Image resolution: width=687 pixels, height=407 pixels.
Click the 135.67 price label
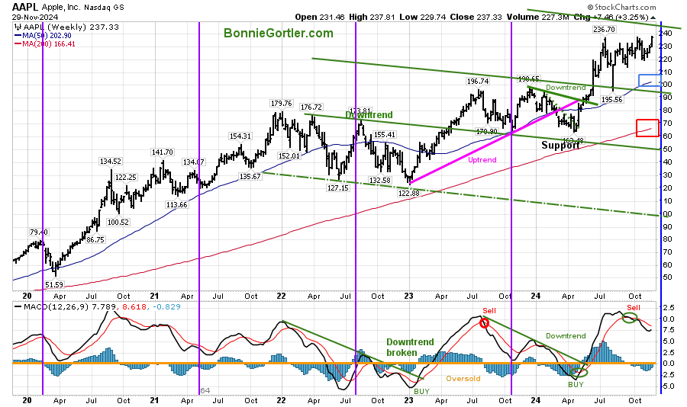[x=250, y=176]
